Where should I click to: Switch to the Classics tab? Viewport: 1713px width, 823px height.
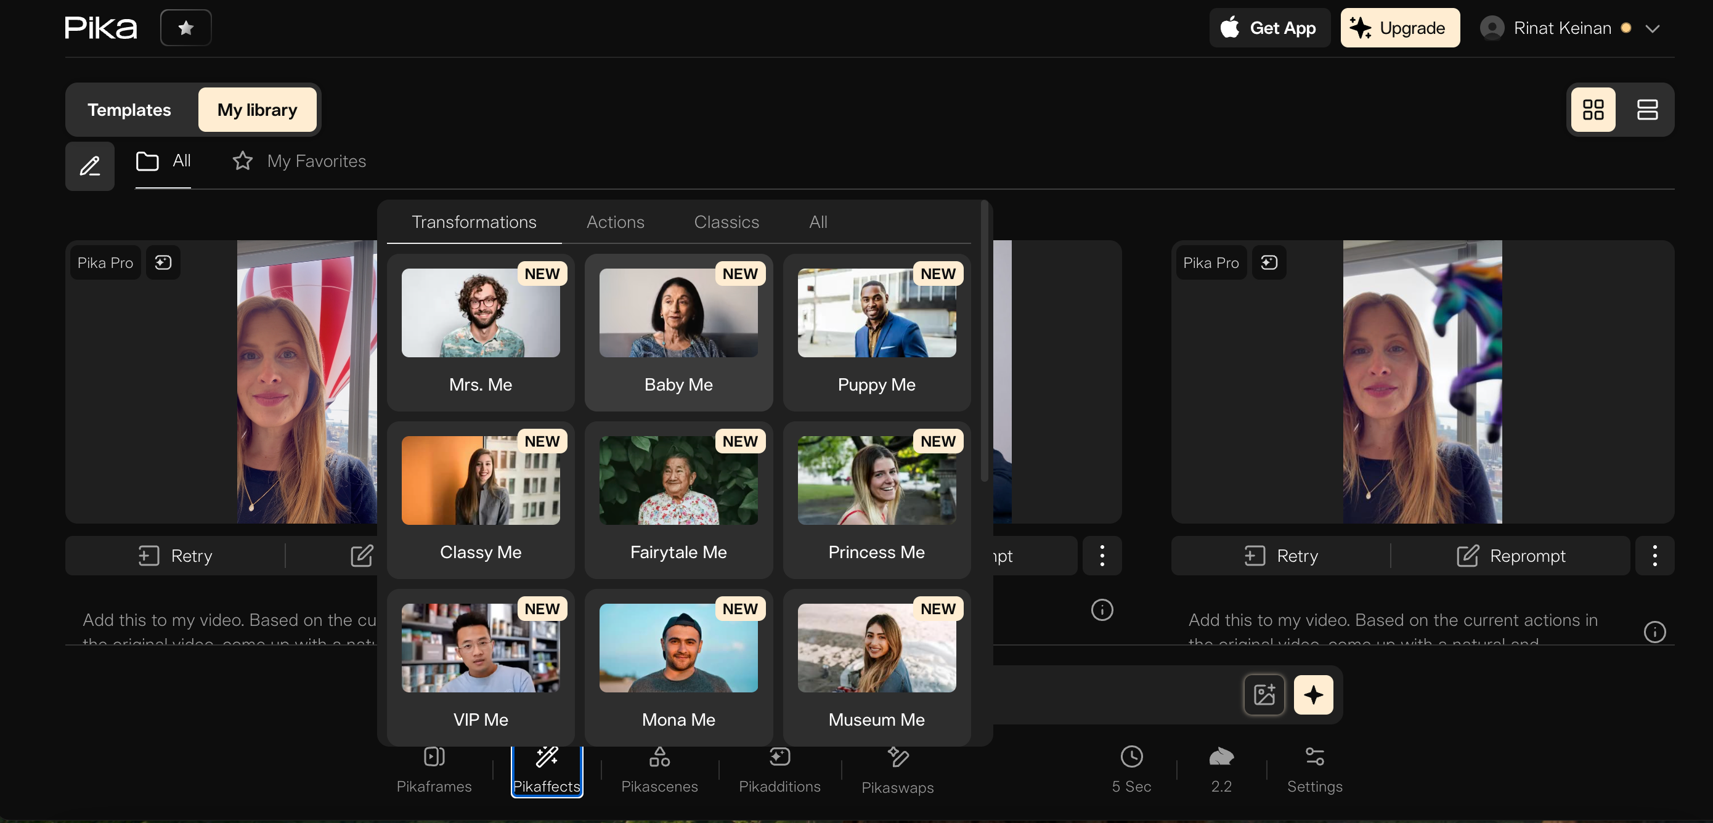click(x=726, y=222)
